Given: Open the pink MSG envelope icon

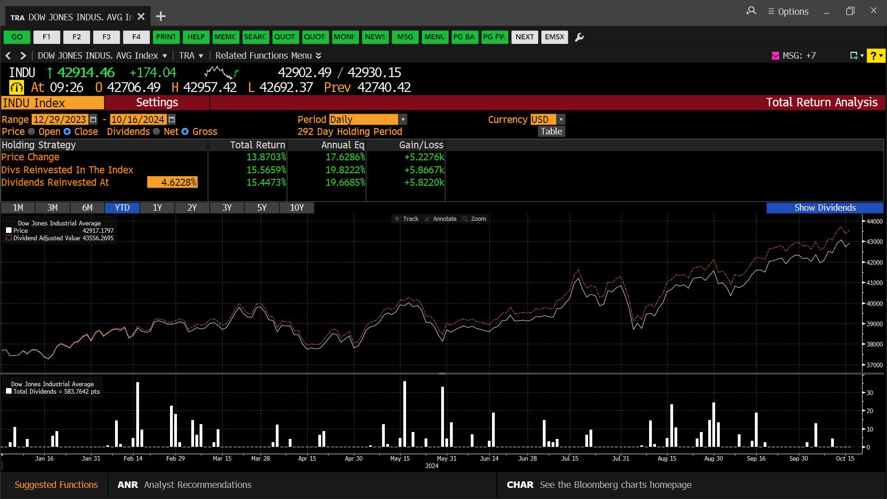Looking at the screenshot, I should coord(776,55).
